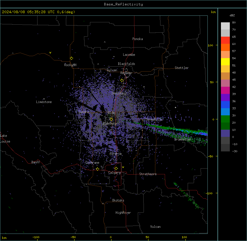The width and height of the screenshot is (247, 241).
Task: Click the ThreeHills city label
Action: pos(154,120)
